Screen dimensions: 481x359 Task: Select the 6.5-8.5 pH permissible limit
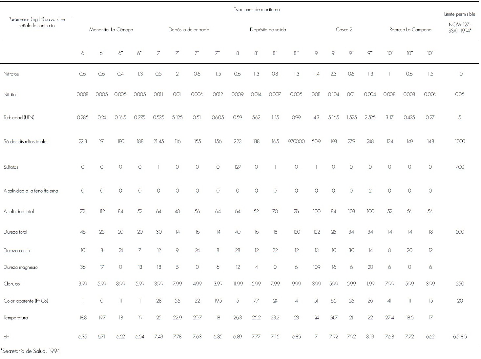click(x=460, y=337)
